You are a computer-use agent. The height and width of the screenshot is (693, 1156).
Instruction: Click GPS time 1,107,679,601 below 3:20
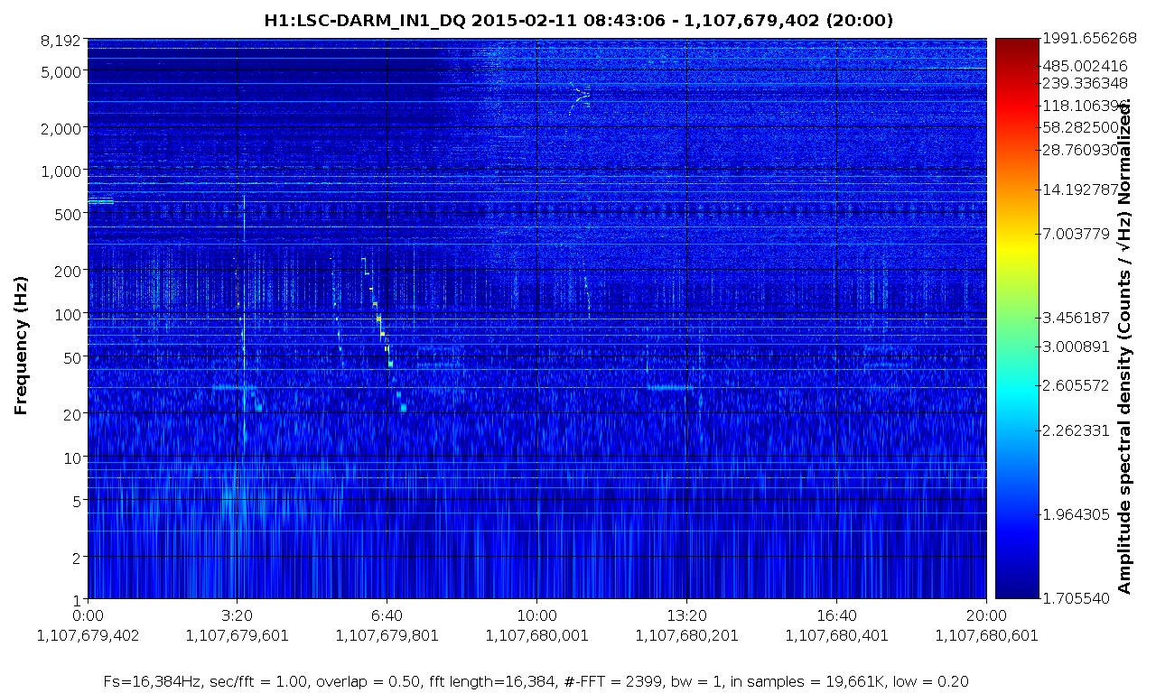[238, 635]
